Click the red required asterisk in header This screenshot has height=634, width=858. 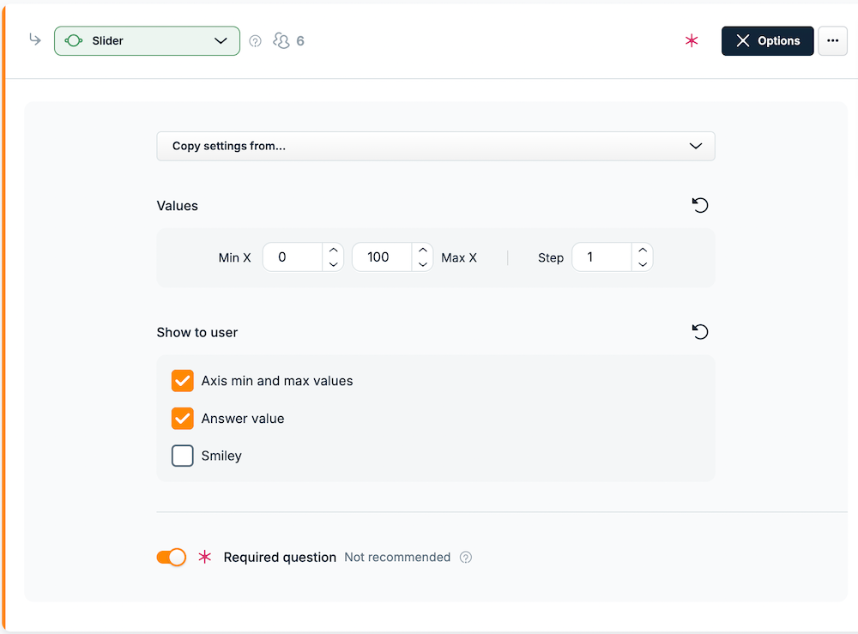[692, 40]
